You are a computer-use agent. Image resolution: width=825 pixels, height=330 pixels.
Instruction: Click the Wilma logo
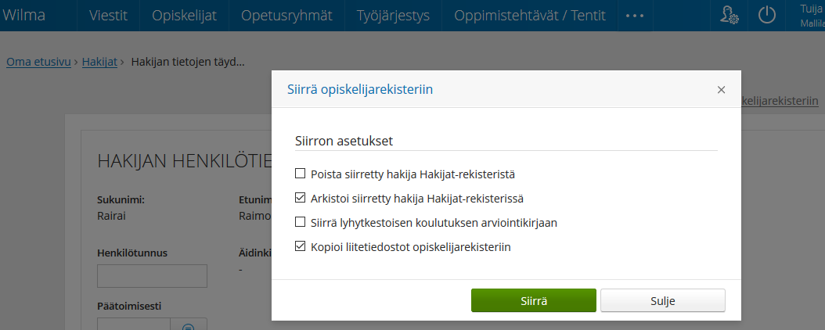point(24,15)
